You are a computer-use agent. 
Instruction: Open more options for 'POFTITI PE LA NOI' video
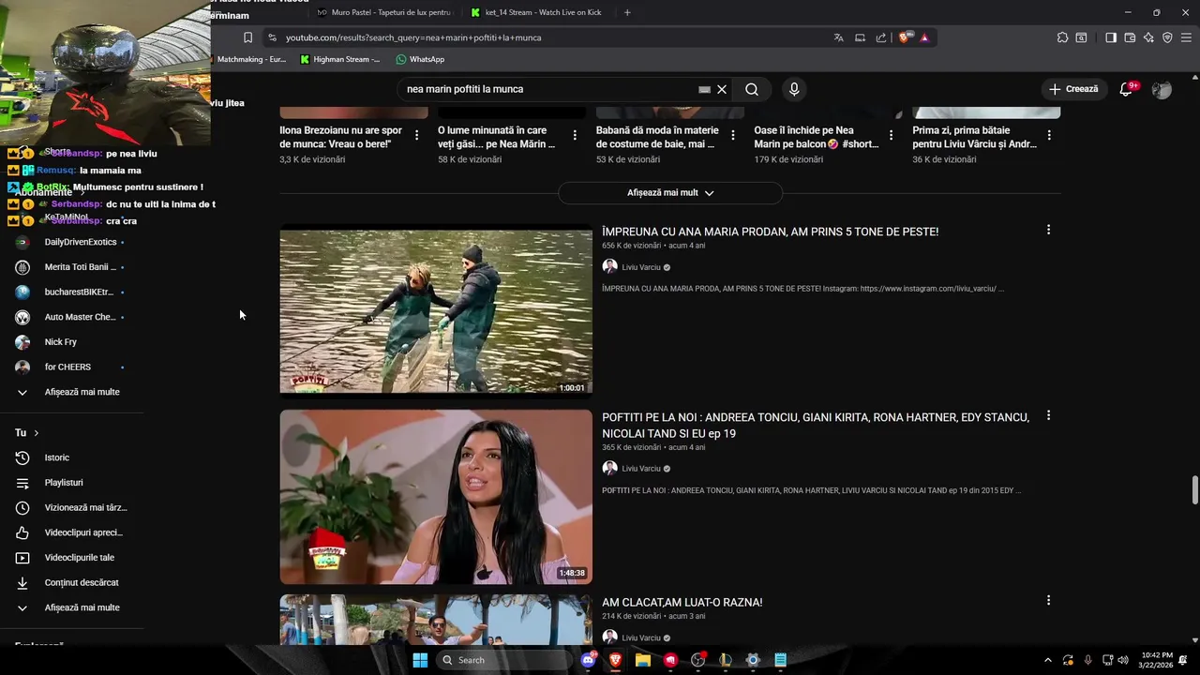click(x=1048, y=415)
